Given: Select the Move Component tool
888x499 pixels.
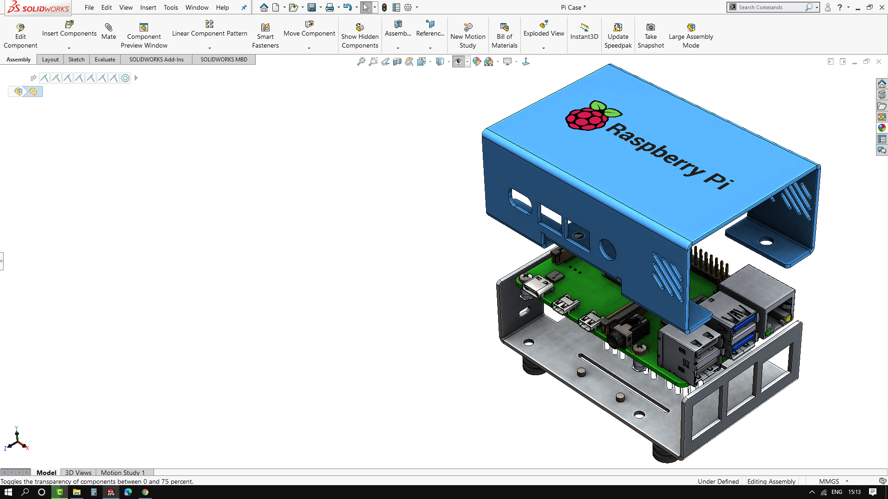Looking at the screenshot, I should coord(309,29).
